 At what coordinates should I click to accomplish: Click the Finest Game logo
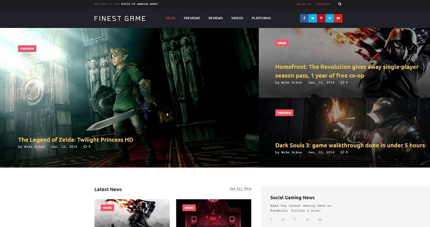120,18
